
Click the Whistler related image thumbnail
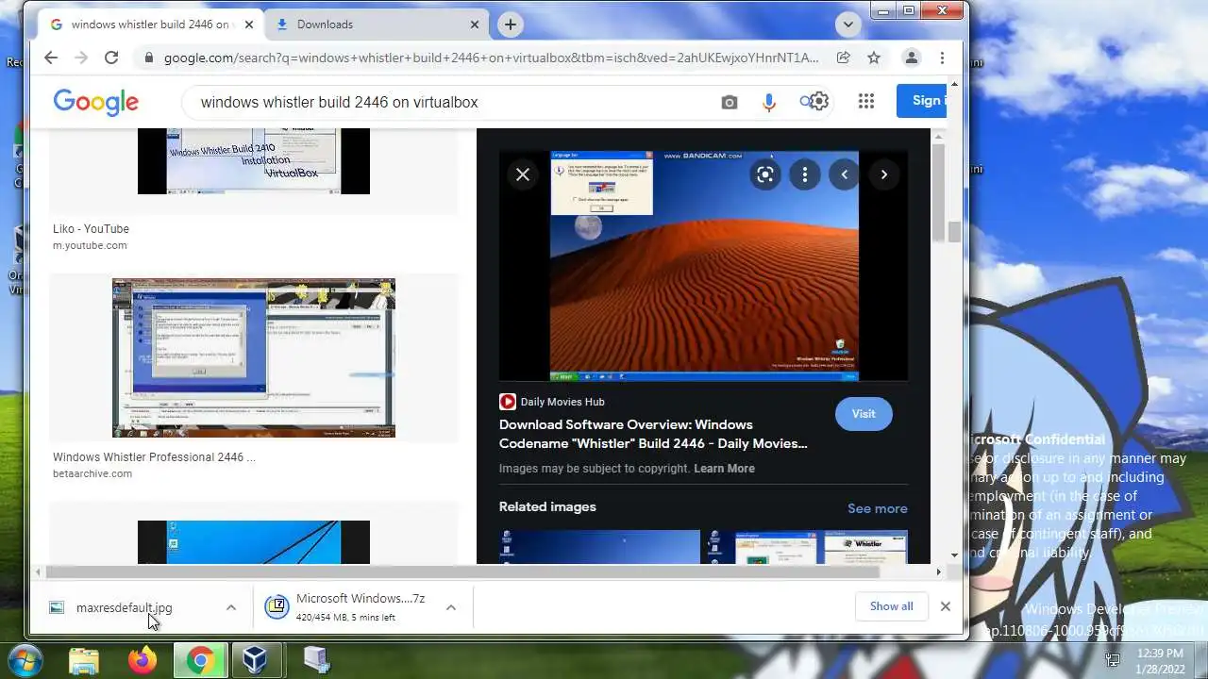pos(808,547)
